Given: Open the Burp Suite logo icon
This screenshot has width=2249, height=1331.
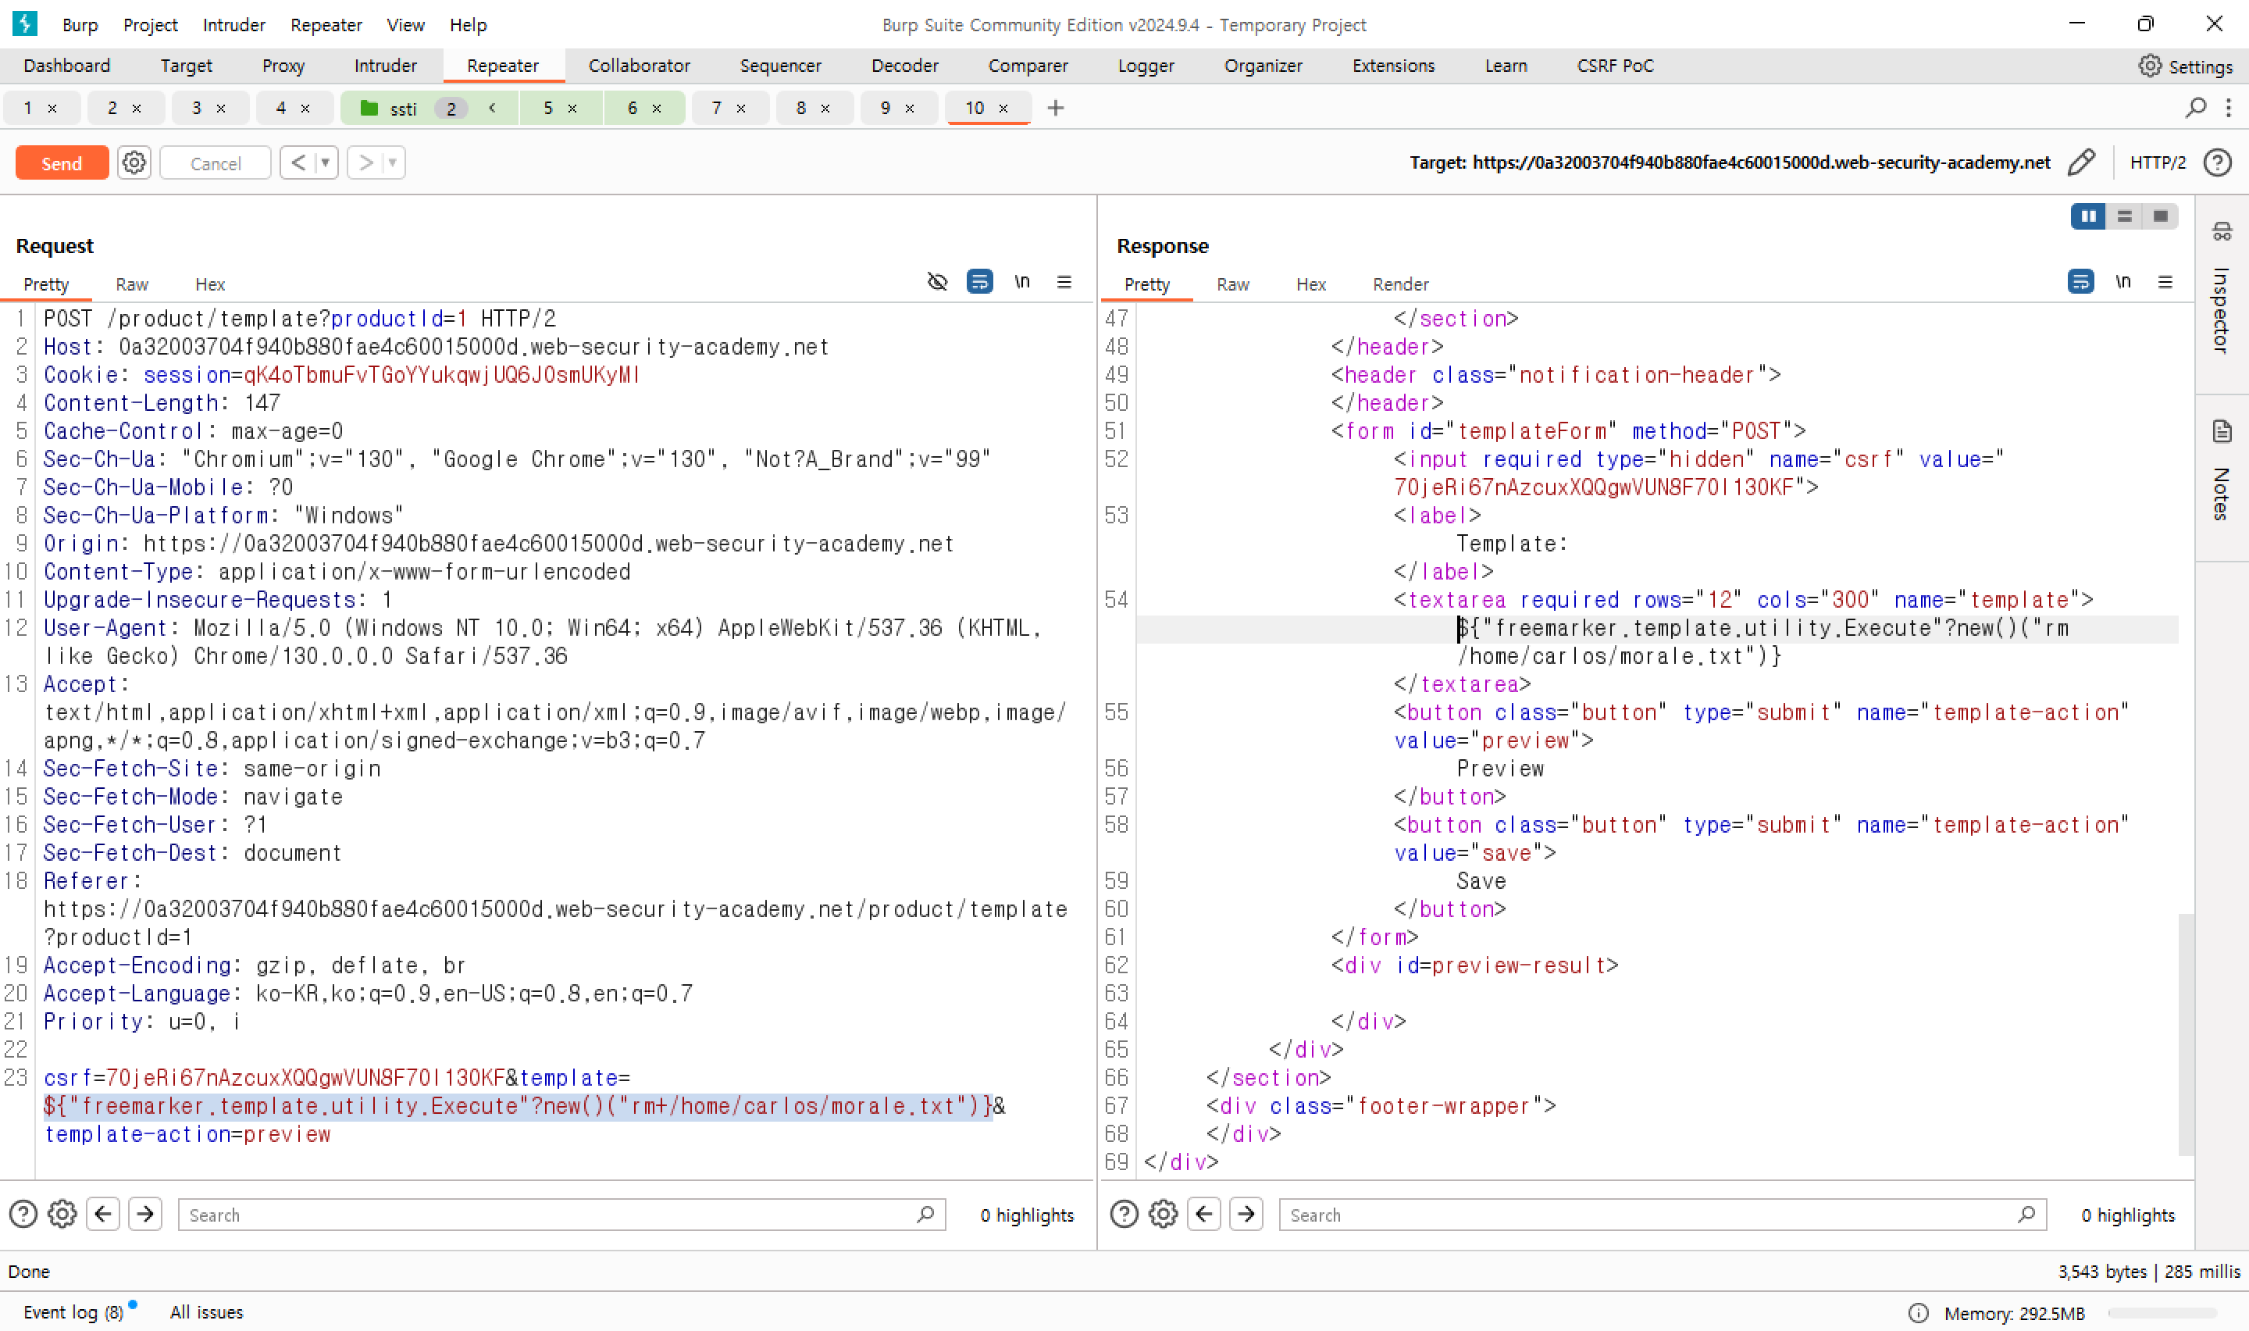Looking at the screenshot, I should pos(25,23).
